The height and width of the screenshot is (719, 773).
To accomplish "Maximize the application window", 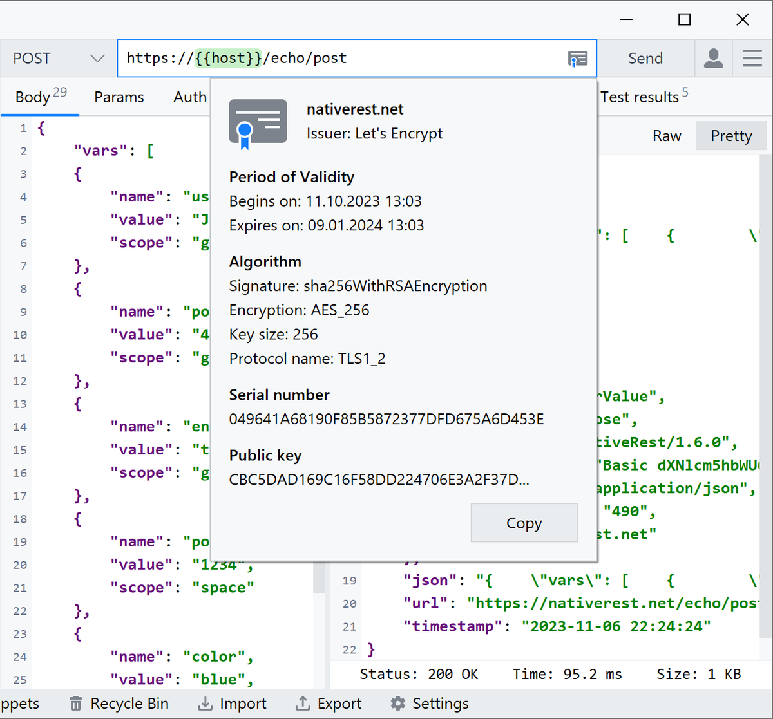I will click(684, 19).
